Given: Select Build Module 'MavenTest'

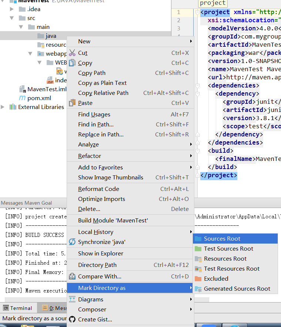Looking at the screenshot, I should [x=131, y=221].
